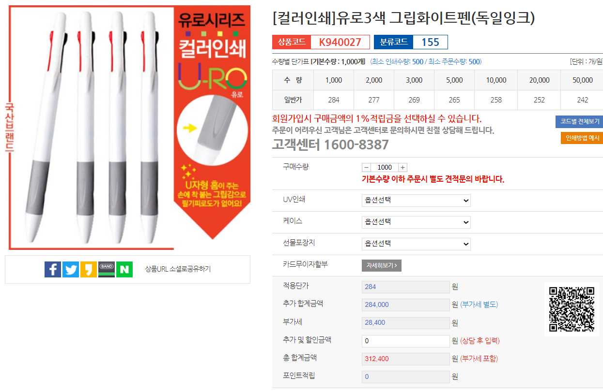Click the 추가 및 할인금액 input field

pyautogui.click(x=406, y=341)
